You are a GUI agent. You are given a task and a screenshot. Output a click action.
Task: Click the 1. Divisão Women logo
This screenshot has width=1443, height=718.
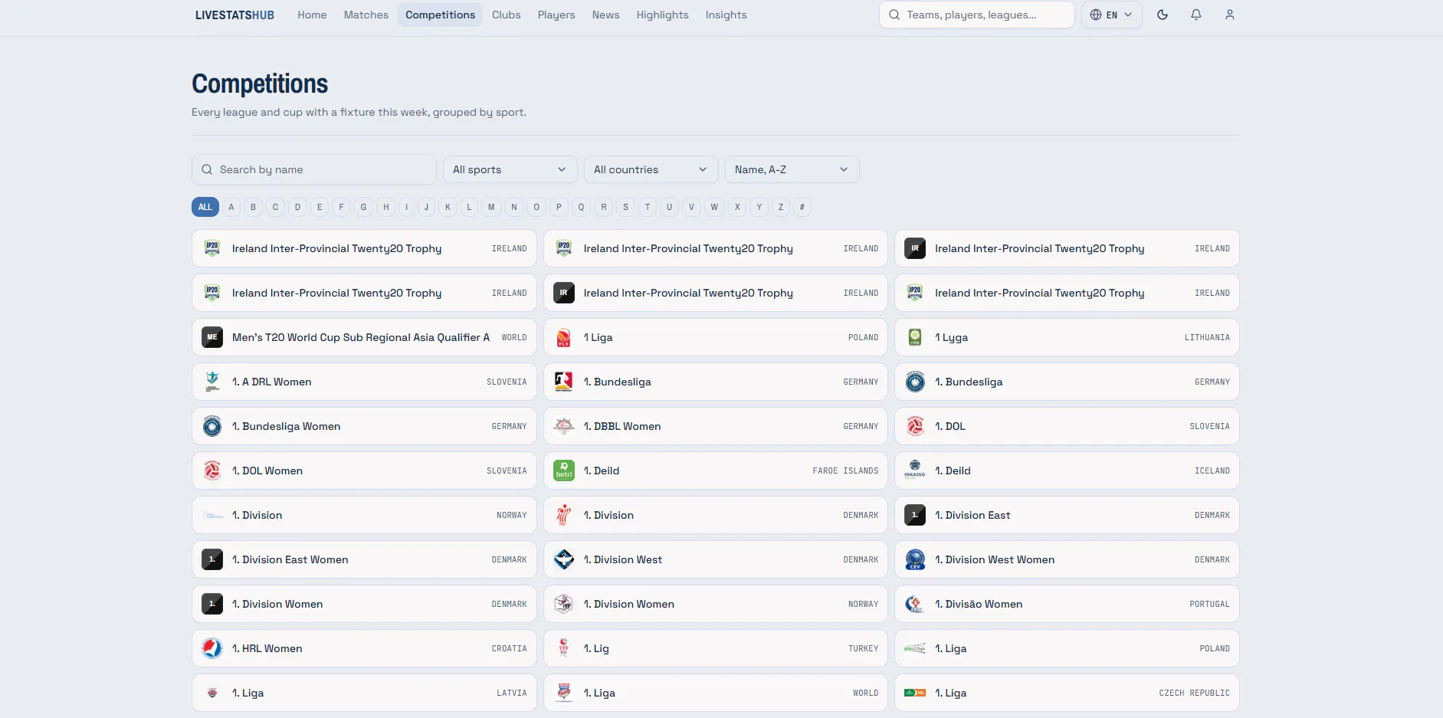click(x=915, y=604)
